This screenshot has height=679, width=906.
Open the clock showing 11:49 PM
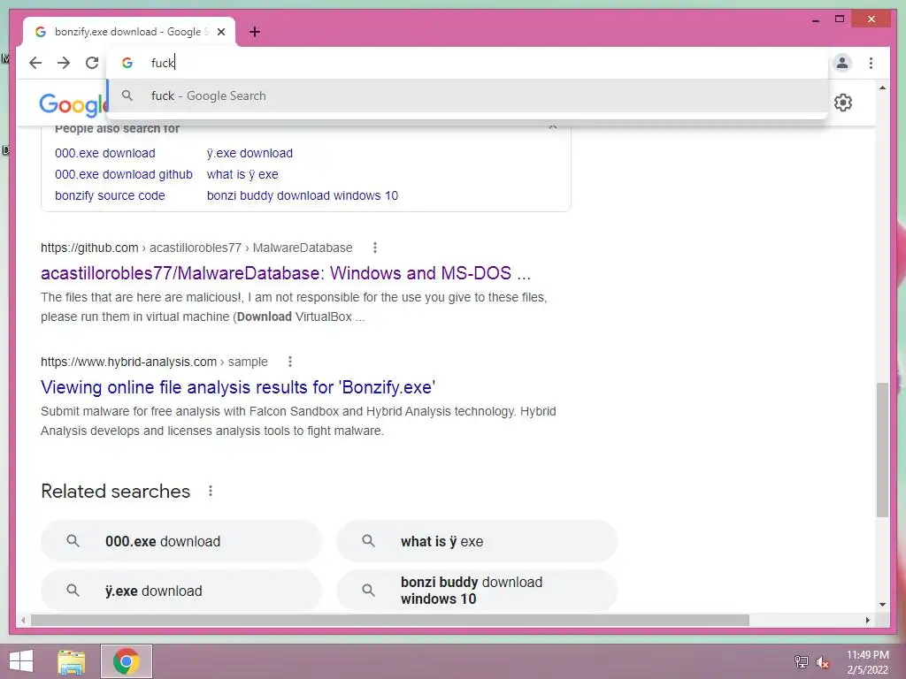tap(867, 662)
